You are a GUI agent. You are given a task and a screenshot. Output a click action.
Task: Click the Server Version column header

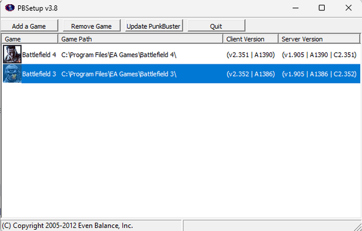click(x=319, y=39)
